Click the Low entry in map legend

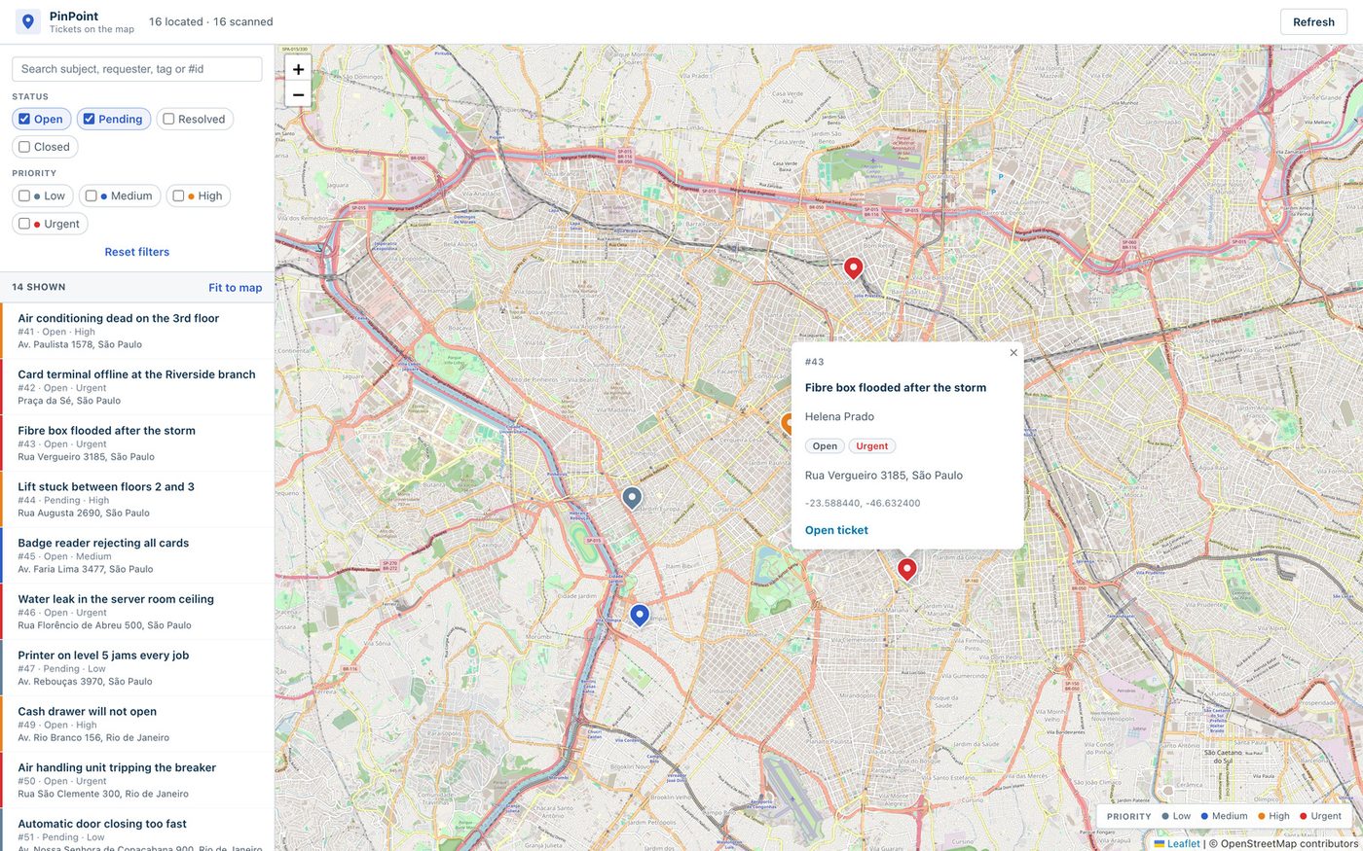1176,816
